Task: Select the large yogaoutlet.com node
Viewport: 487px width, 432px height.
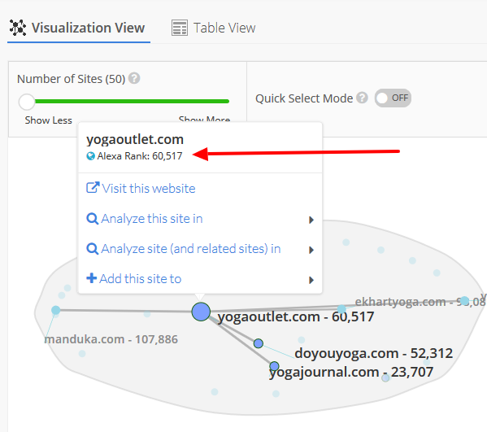Action: point(201,312)
